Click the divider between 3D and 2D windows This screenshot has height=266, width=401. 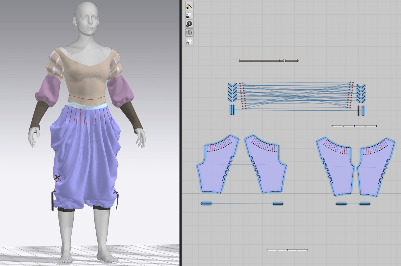[181, 133]
